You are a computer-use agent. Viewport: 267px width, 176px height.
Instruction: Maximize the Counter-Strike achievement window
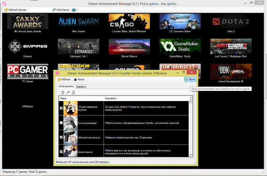pyautogui.click(x=184, y=73)
